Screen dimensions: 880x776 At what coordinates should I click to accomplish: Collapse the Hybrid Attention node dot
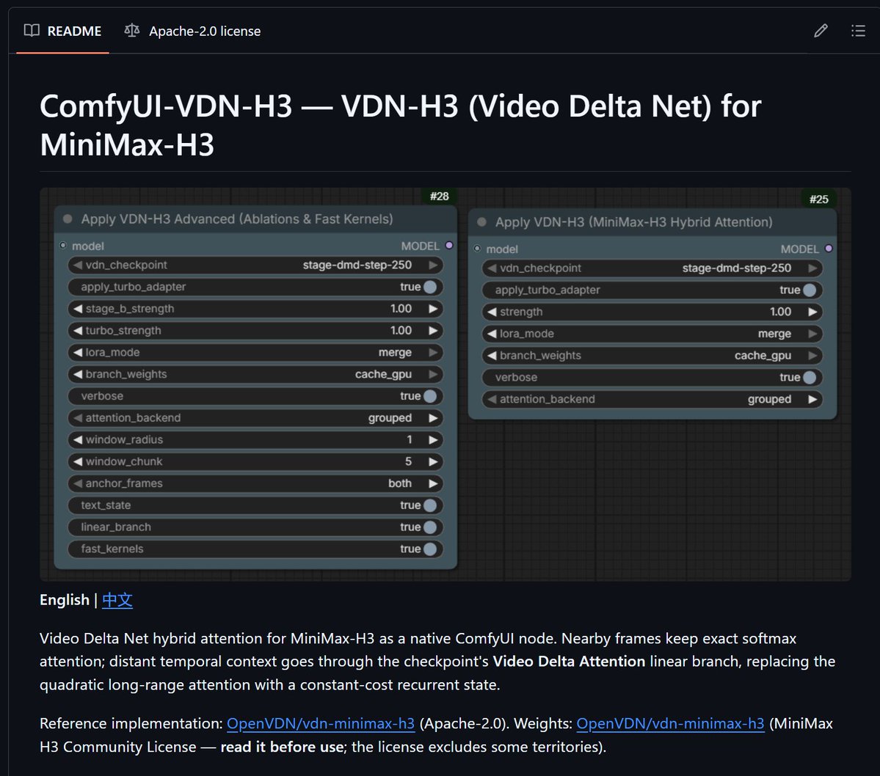click(x=481, y=222)
